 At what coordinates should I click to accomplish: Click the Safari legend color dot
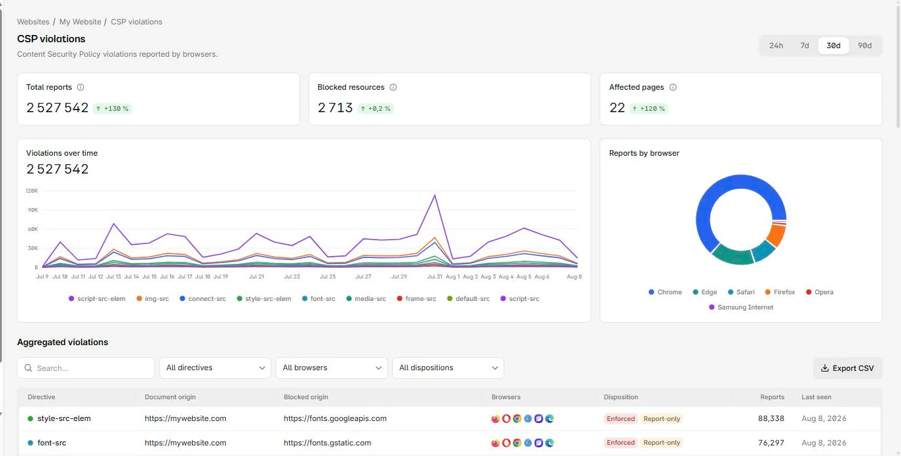[x=730, y=292]
